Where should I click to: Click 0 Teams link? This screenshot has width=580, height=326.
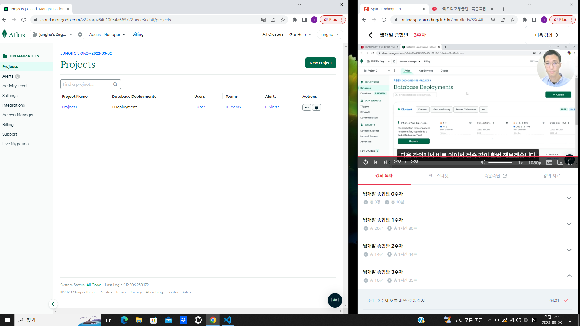point(233,107)
